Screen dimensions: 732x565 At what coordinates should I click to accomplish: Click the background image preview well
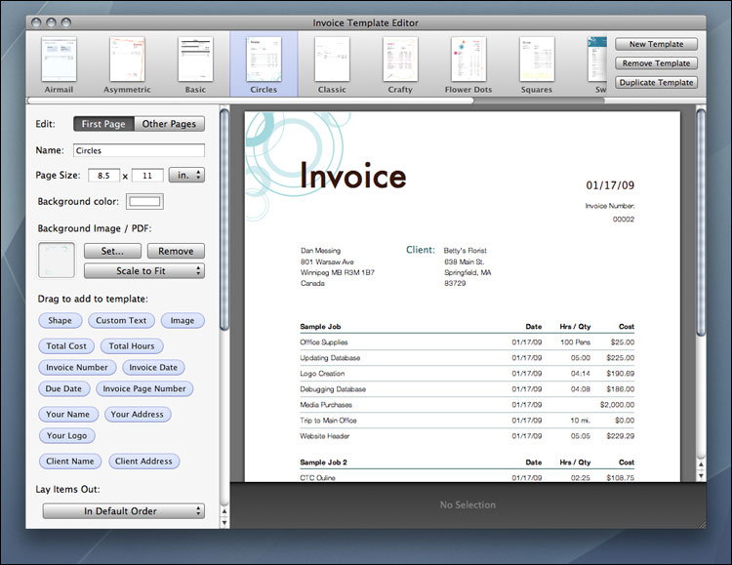tap(56, 261)
